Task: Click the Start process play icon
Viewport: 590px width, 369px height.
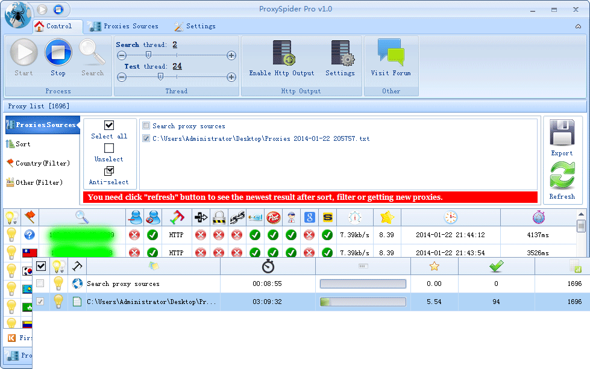Action: pos(24,53)
